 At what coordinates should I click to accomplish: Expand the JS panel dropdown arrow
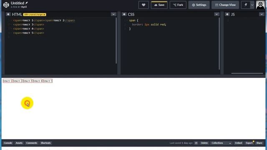tap(262, 14)
